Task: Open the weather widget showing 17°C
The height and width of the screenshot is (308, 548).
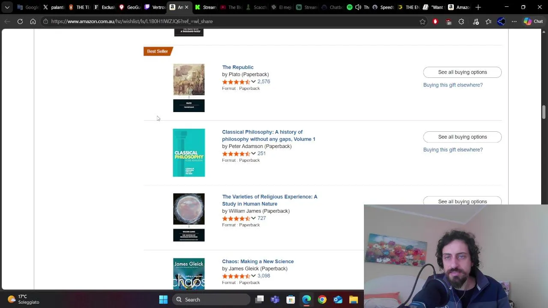Action: click(x=24, y=299)
